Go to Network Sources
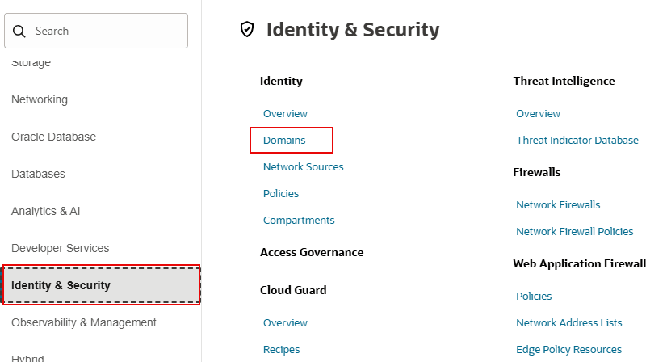667x362 pixels. point(303,166)
